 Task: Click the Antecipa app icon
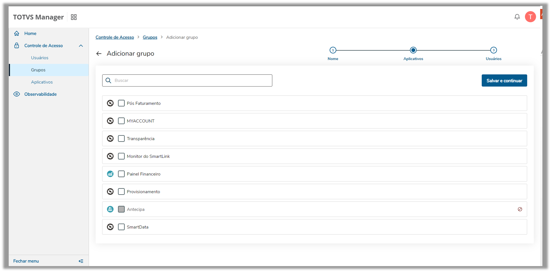coord(110,209)
